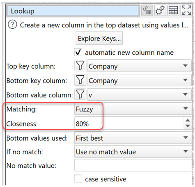Open the gears and table options icon
The height and width of the screenshot is (187, 195).
147,10
